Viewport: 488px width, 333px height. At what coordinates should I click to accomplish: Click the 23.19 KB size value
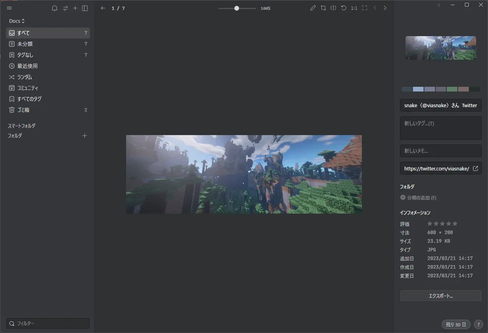pos(439,241)
